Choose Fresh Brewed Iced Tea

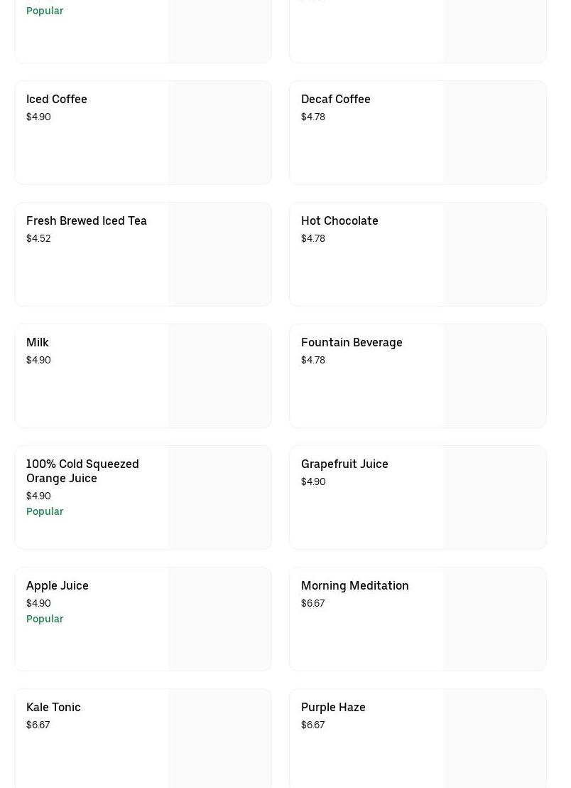(x=87, y=221)
